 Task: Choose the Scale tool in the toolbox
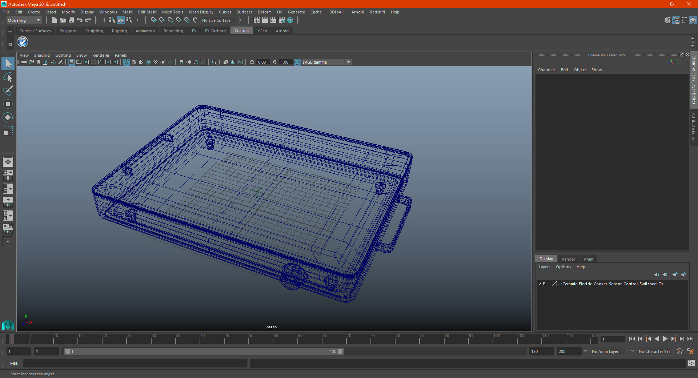(8, 130)
